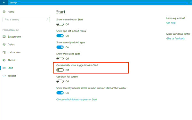Turn on Show most used apps
Screen dimensions: 192x120
click(x=60, y=59)
